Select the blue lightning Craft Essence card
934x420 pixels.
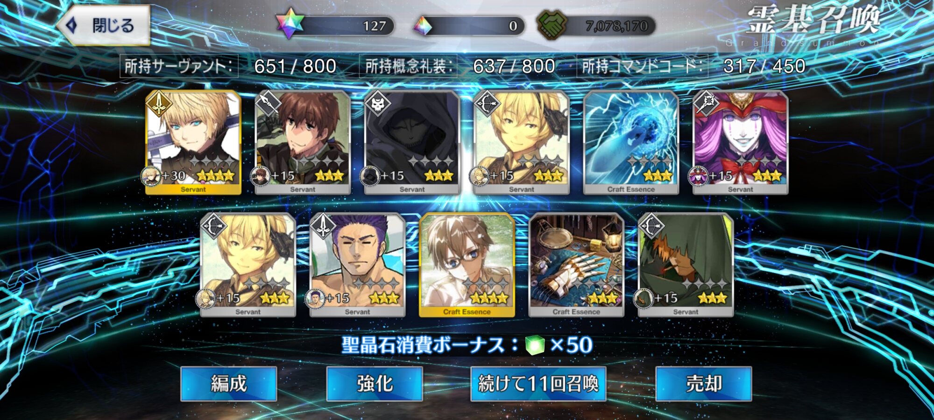[631, 142]
